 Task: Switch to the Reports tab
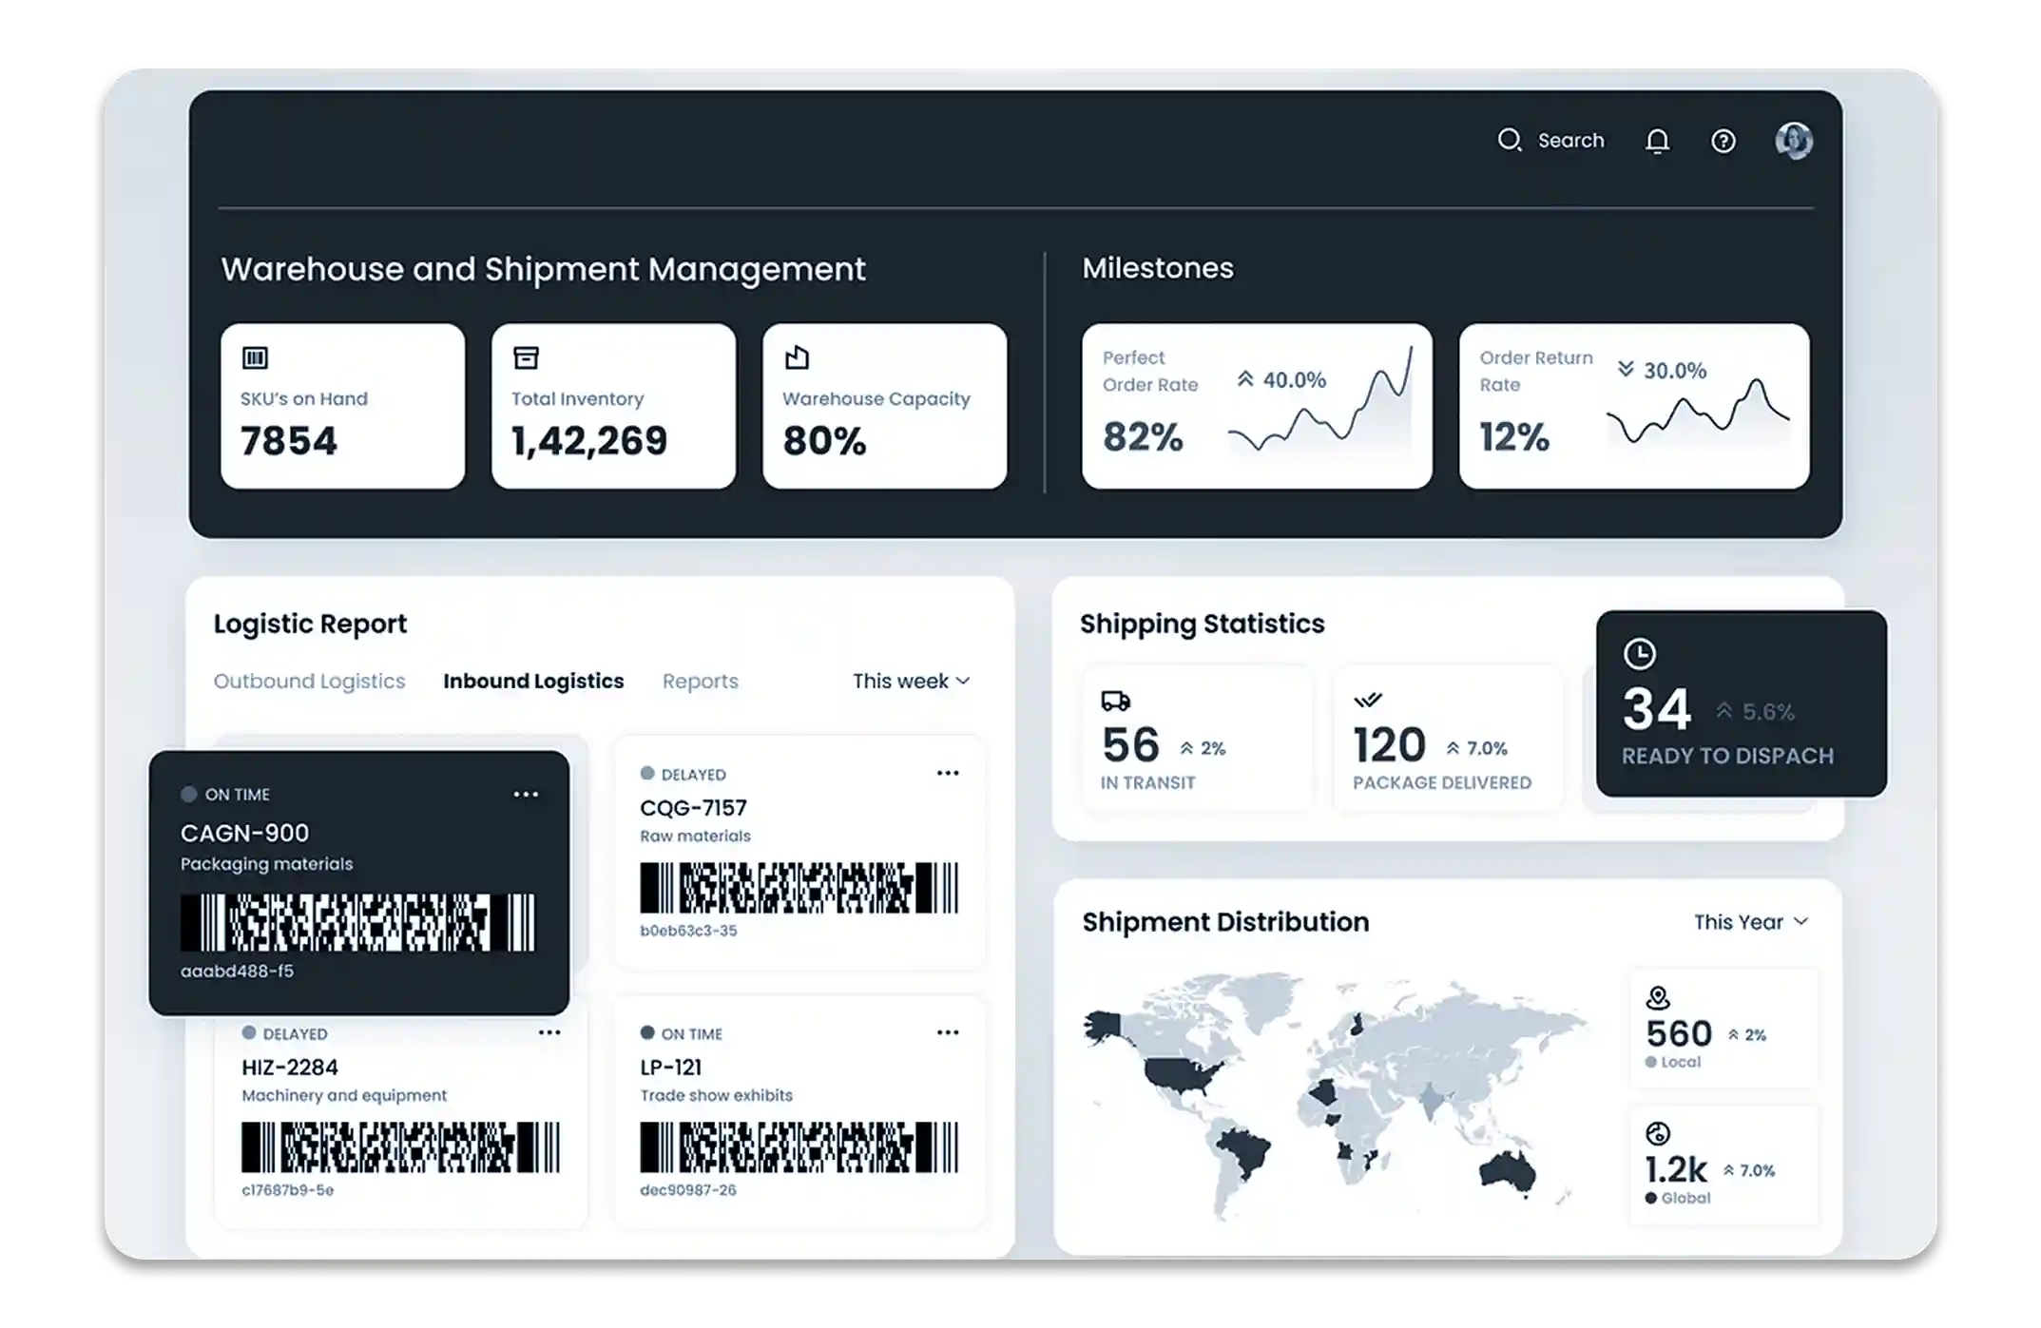[x=700, y=681]
